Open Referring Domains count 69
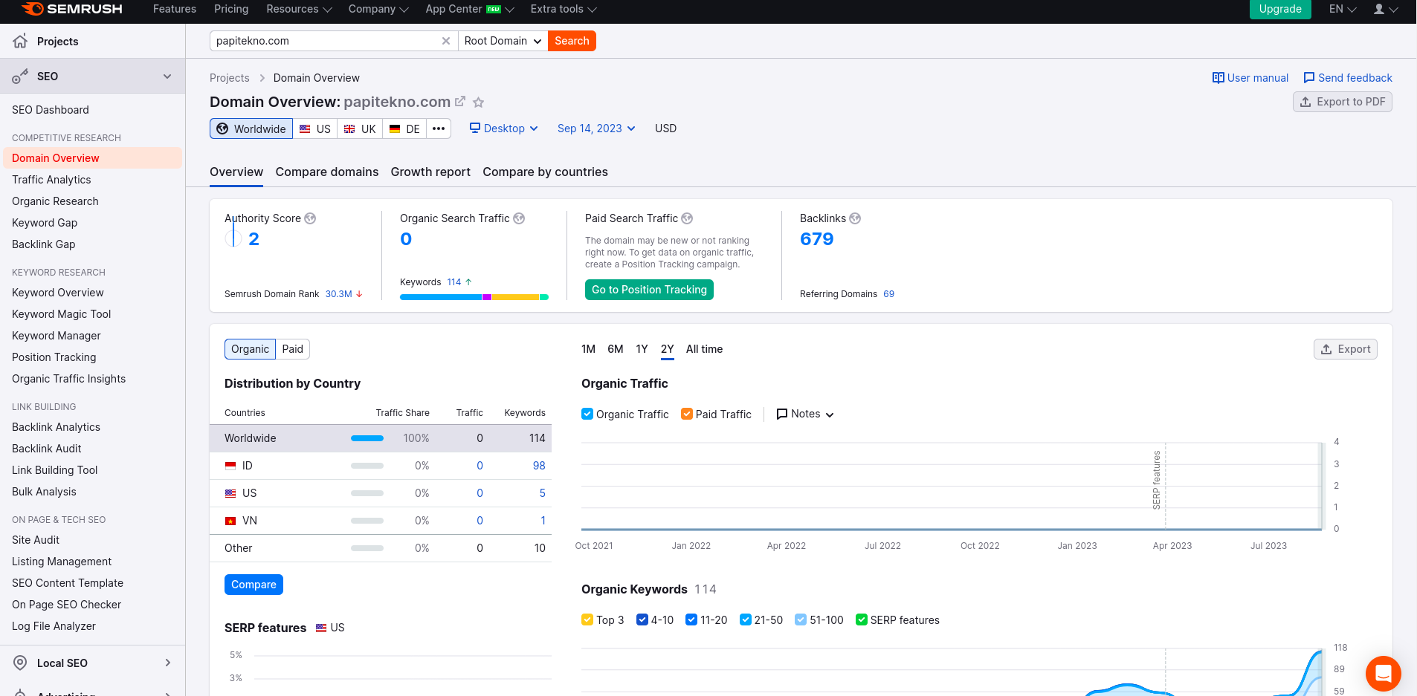This screenshot has height=696, width=1417. pyautogui.click(x=888, y=294)
